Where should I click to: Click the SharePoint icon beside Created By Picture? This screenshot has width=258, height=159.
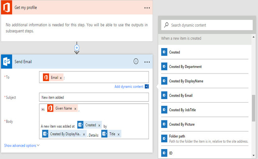coord(164,124)
